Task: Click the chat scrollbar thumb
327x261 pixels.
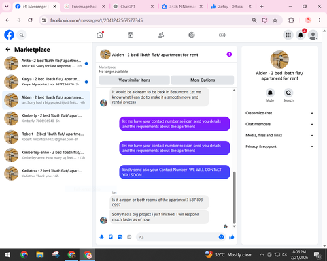Action: click(x=234, y=198)
